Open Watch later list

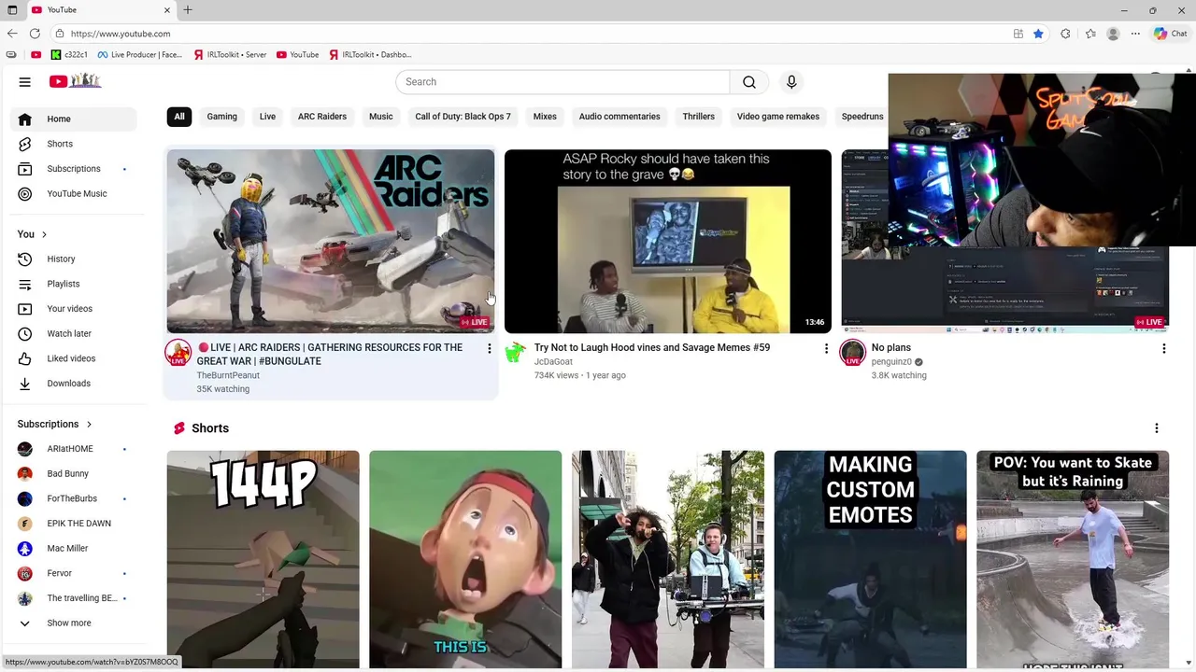pos(74,333)
